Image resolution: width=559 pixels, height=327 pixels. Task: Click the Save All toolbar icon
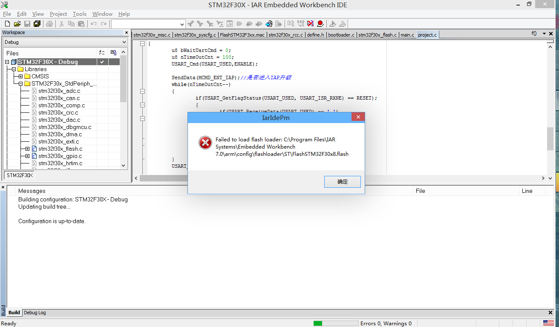tap(37, 24)
